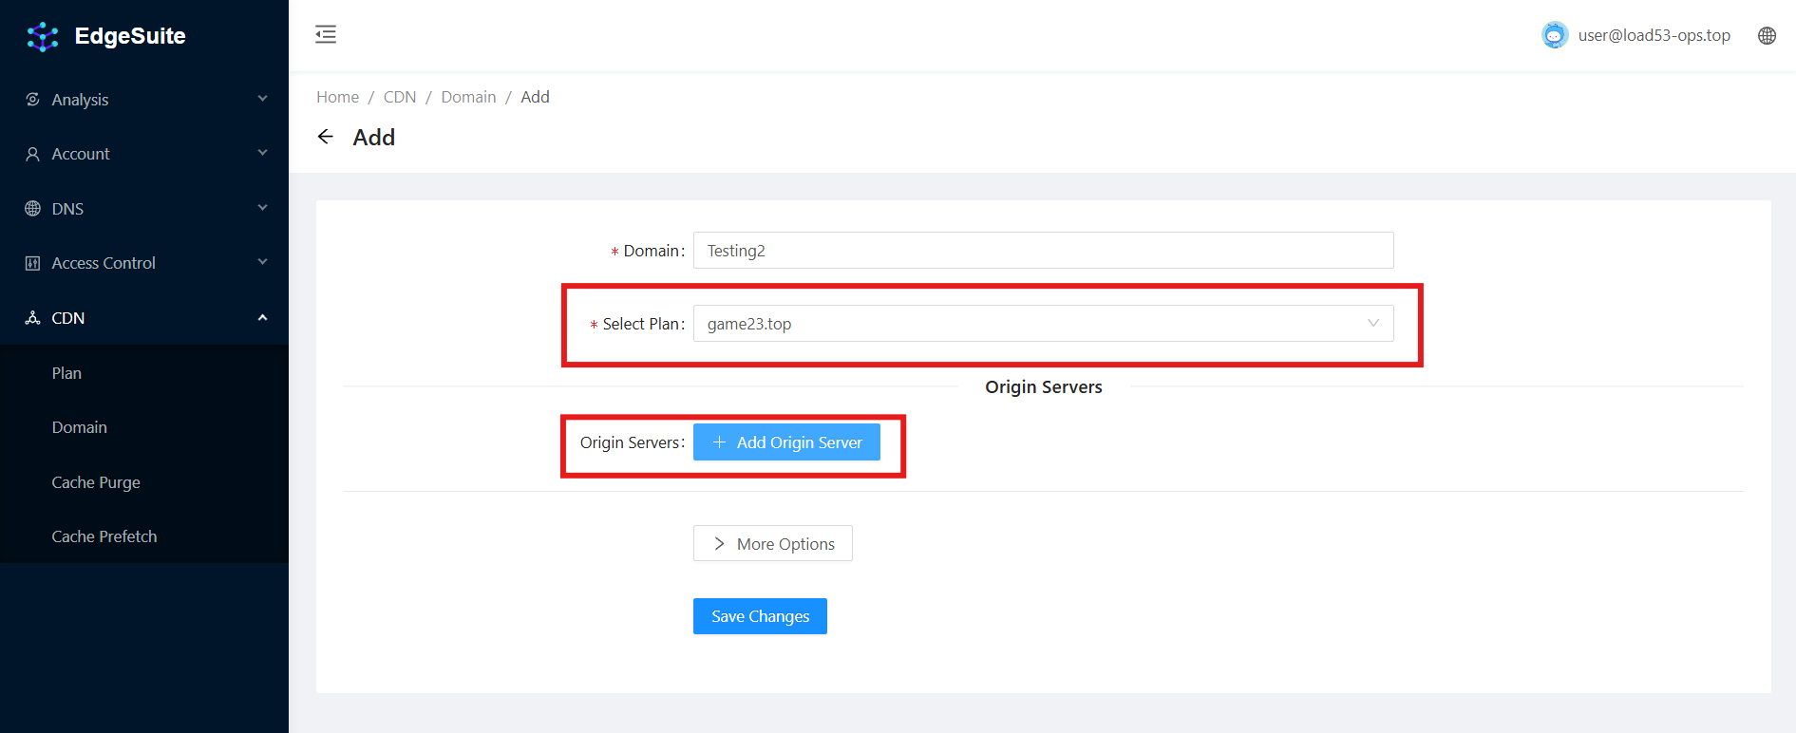Collapse sidebar using the menu fold icon

click(326, 35)
